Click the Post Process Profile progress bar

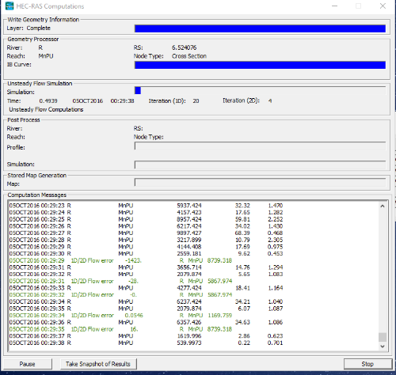tap(260, 146)
